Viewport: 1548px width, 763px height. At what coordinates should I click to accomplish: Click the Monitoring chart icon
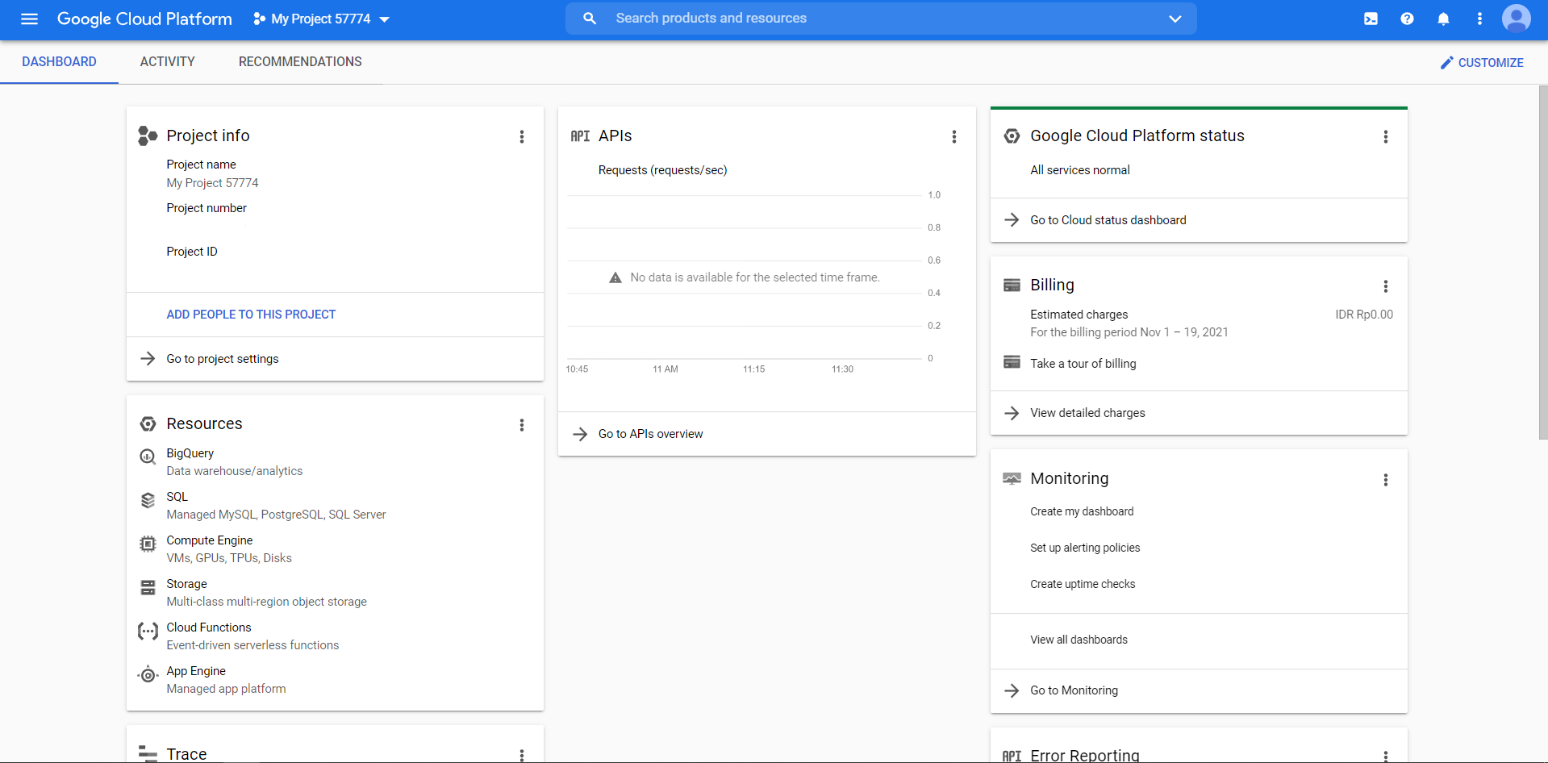click(1012, 478)
